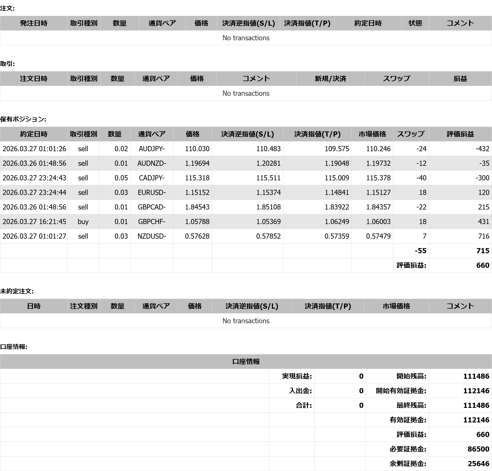Select the EURUSD- position row symbol
The height and width of the screenshot is (471, 492).
152,192
